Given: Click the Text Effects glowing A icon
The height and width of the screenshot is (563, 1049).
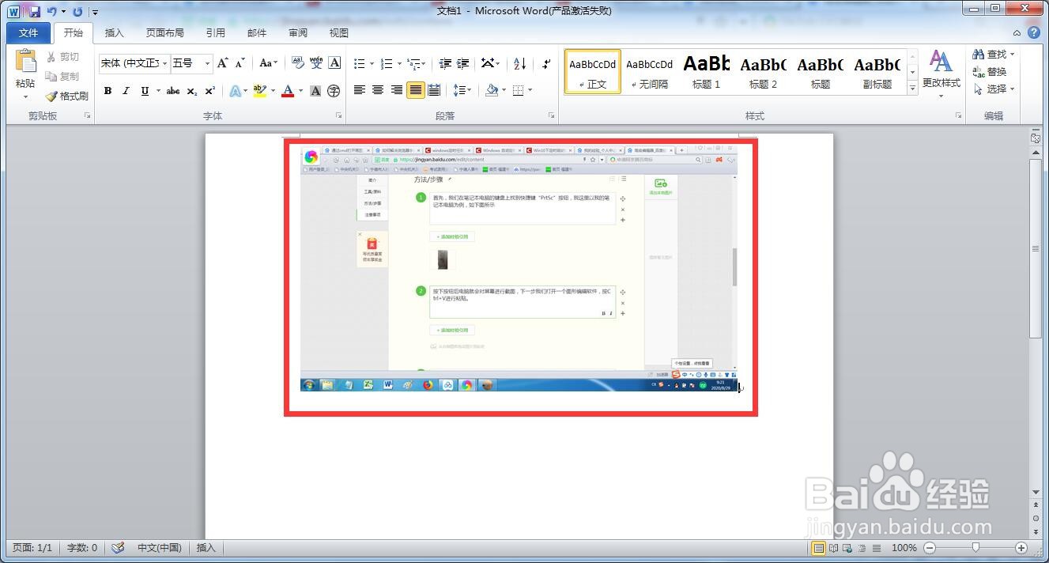Looking at the screenshot, I should 235,91.
